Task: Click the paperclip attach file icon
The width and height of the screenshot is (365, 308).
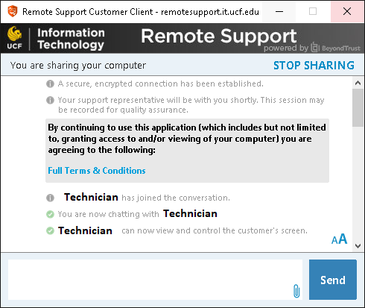Action: (296, 291)
